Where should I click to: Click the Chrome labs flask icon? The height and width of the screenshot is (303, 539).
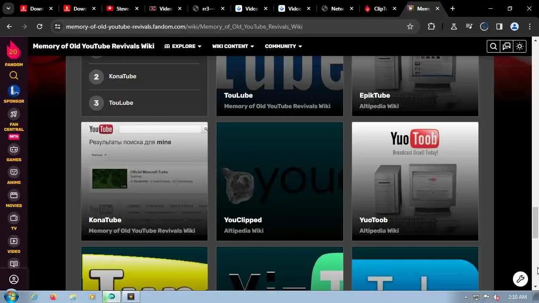click(454, 27)
